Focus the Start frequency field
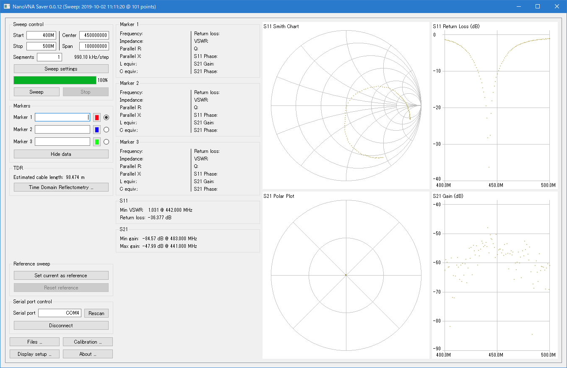Viewport: 567px width, 368px height. click(x=41, y=35)
